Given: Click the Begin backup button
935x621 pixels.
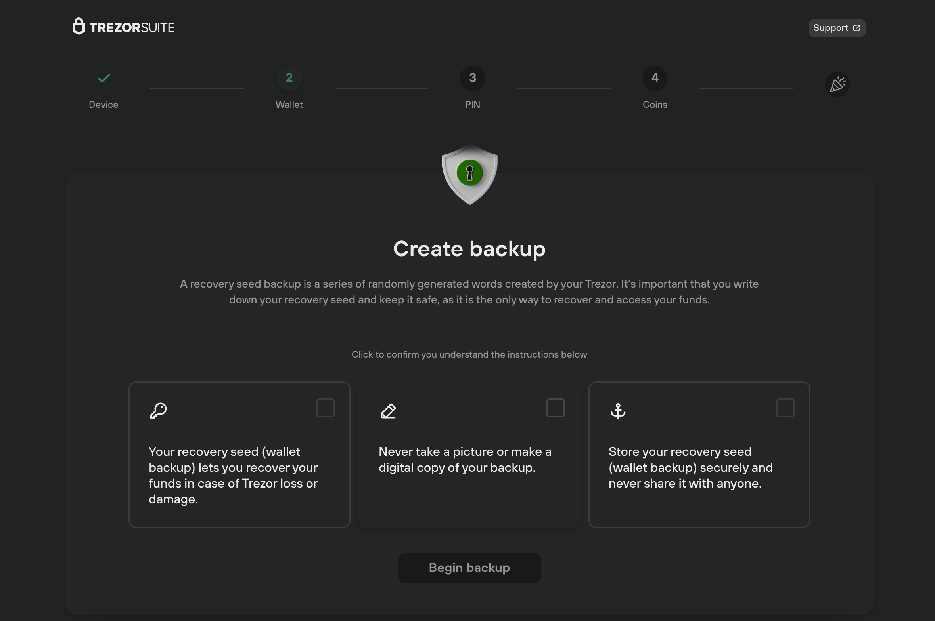Looking at the screenshot, I should click(469, 568).
